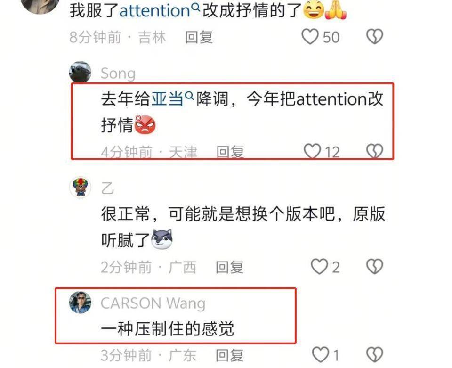The image size is (452, 368).
Task: Open 乙's cartoon avatar profile
Action: click(x=80, y=187)
